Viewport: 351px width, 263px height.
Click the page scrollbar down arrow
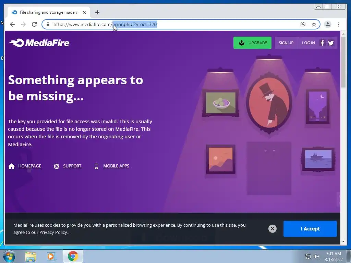pos(343,241)
